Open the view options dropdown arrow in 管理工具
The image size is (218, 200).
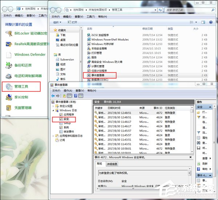pos(196,22)
